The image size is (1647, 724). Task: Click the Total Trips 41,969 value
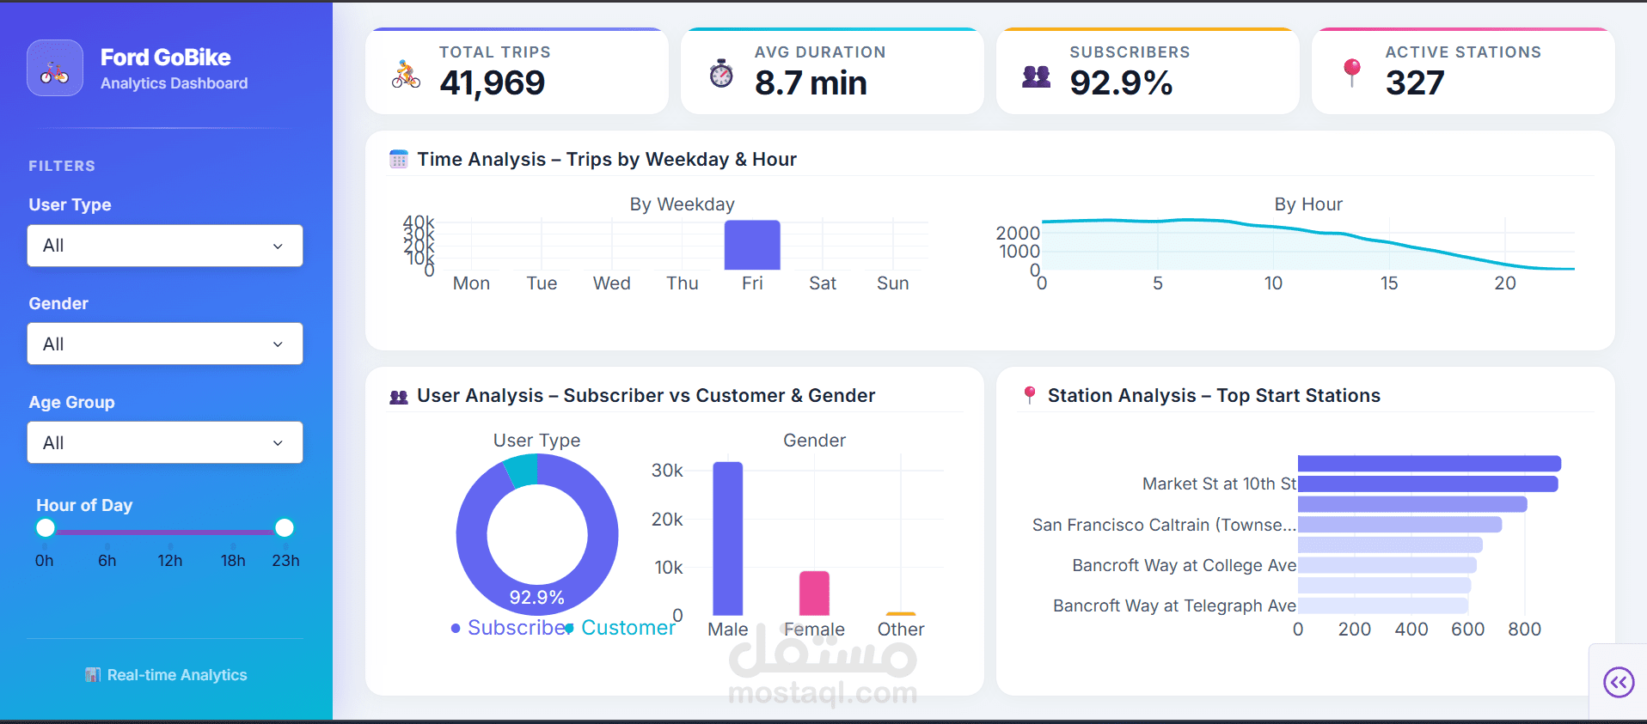click(493, 82)
